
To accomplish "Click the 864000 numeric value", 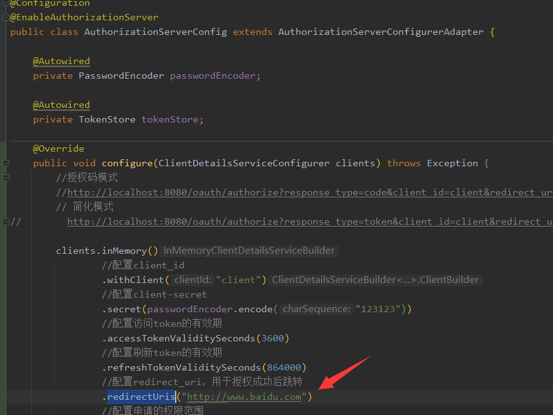I will point(284,367).
